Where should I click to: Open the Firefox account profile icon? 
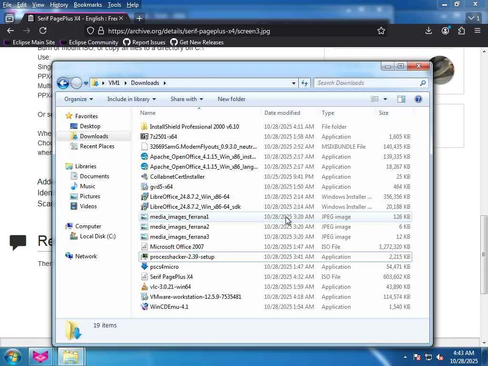click(446, 30)
